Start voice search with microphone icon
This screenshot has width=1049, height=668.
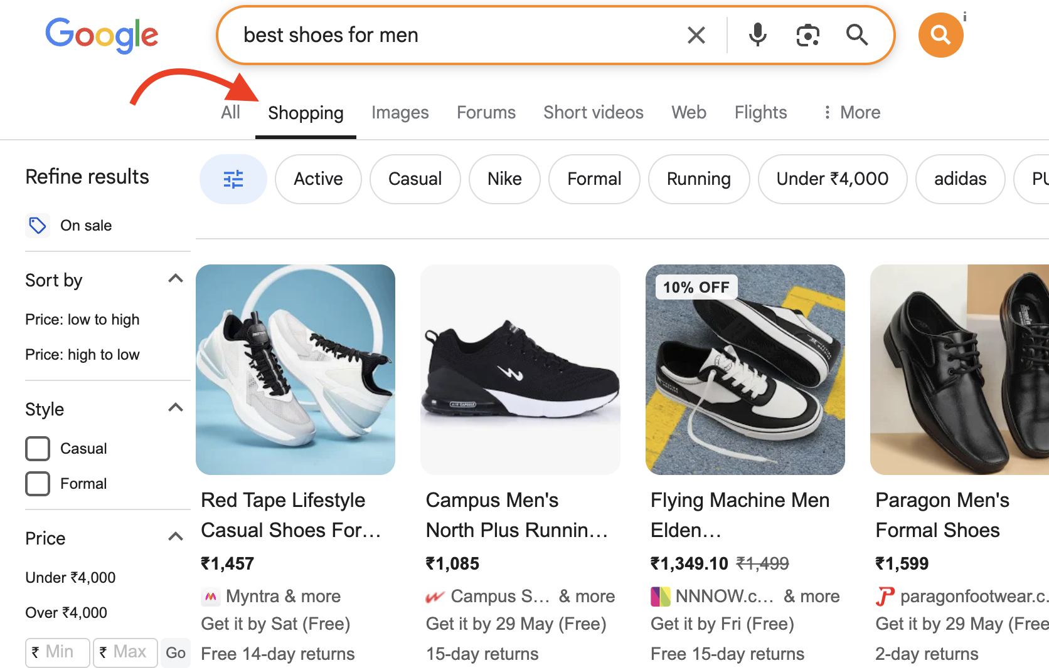point(758,35)
